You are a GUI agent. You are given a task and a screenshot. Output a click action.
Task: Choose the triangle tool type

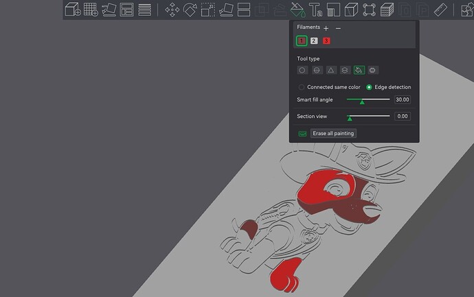[x=330, y=71]
